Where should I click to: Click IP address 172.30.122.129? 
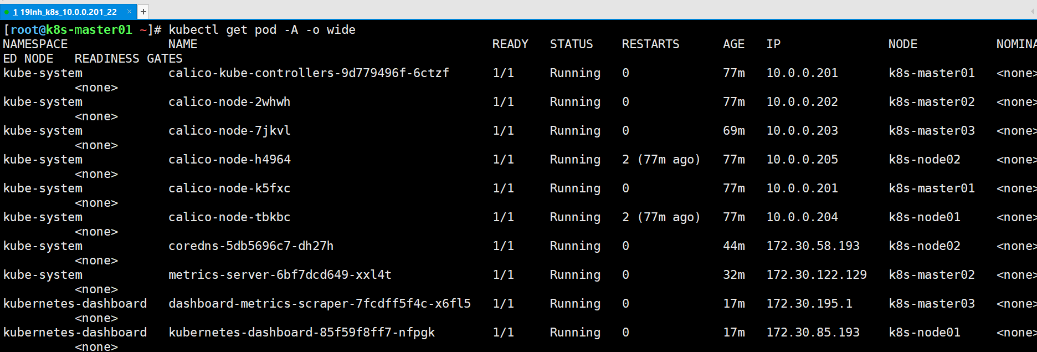click(817, 275)
